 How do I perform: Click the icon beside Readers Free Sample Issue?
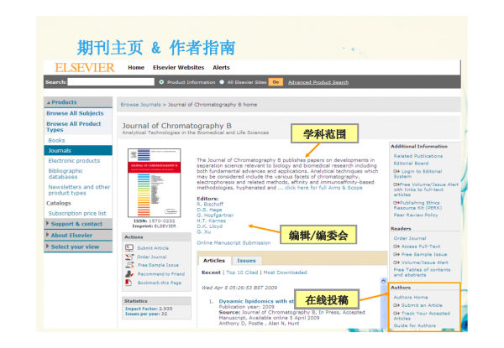tap(396, 254)
